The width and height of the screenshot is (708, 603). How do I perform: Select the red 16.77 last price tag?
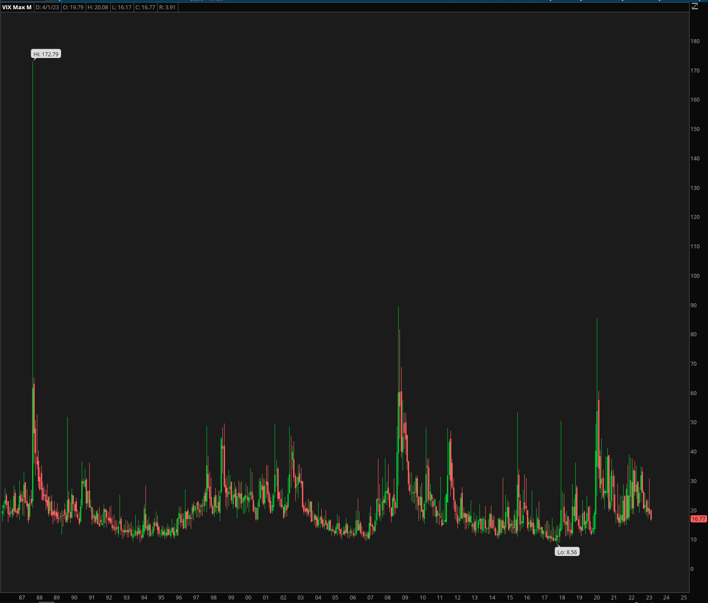pyautogui.click(x=698, y=519)
